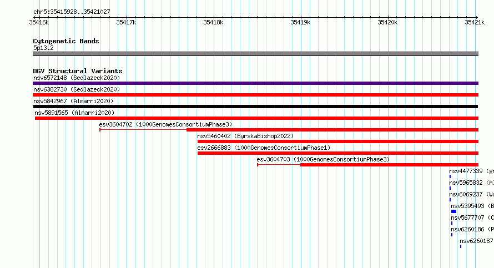This screenshot has width=494, height=268.
Task: Click the nsv6260187 variant label
Action: point(476,241)
